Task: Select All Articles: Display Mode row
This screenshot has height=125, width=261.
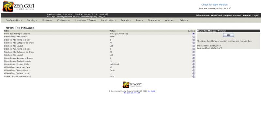Action: click(100, 70)
